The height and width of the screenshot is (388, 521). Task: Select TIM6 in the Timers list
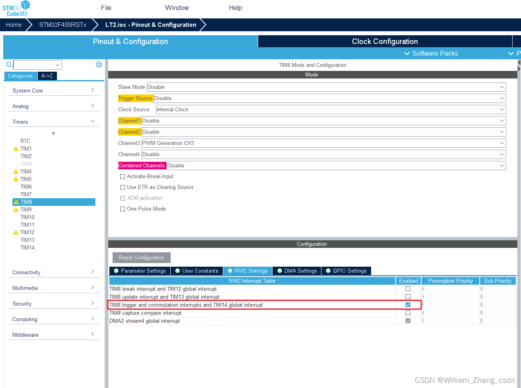coord(26,187)
